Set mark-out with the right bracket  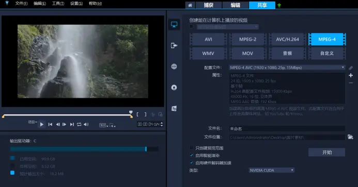coord(145,114)
